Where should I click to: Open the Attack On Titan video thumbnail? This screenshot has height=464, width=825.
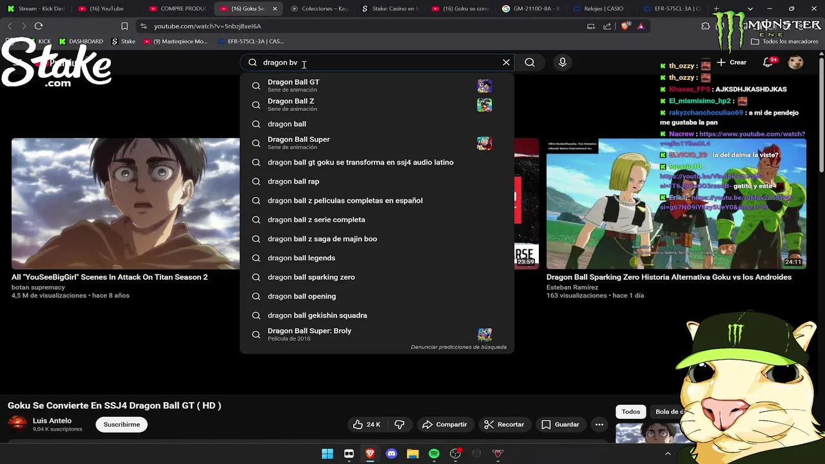tap(125, 204)
